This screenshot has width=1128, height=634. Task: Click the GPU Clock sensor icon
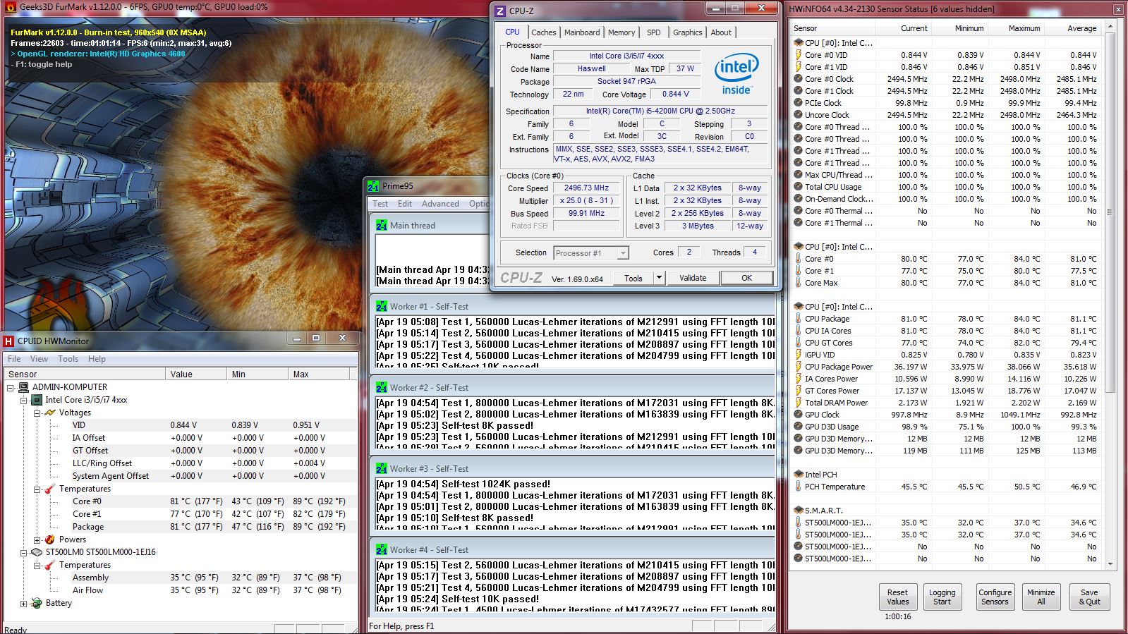(798, 415)
